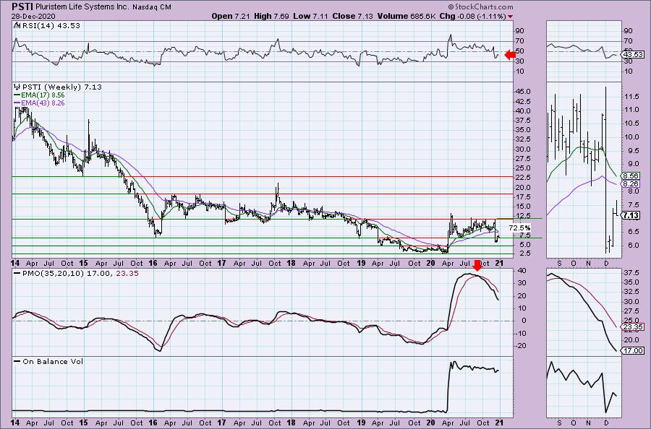Click 'Pluristem Life Systems Inc.' company name
This screenshot has width=651, height=429.
pyautogui.click(x=82, y=7)
